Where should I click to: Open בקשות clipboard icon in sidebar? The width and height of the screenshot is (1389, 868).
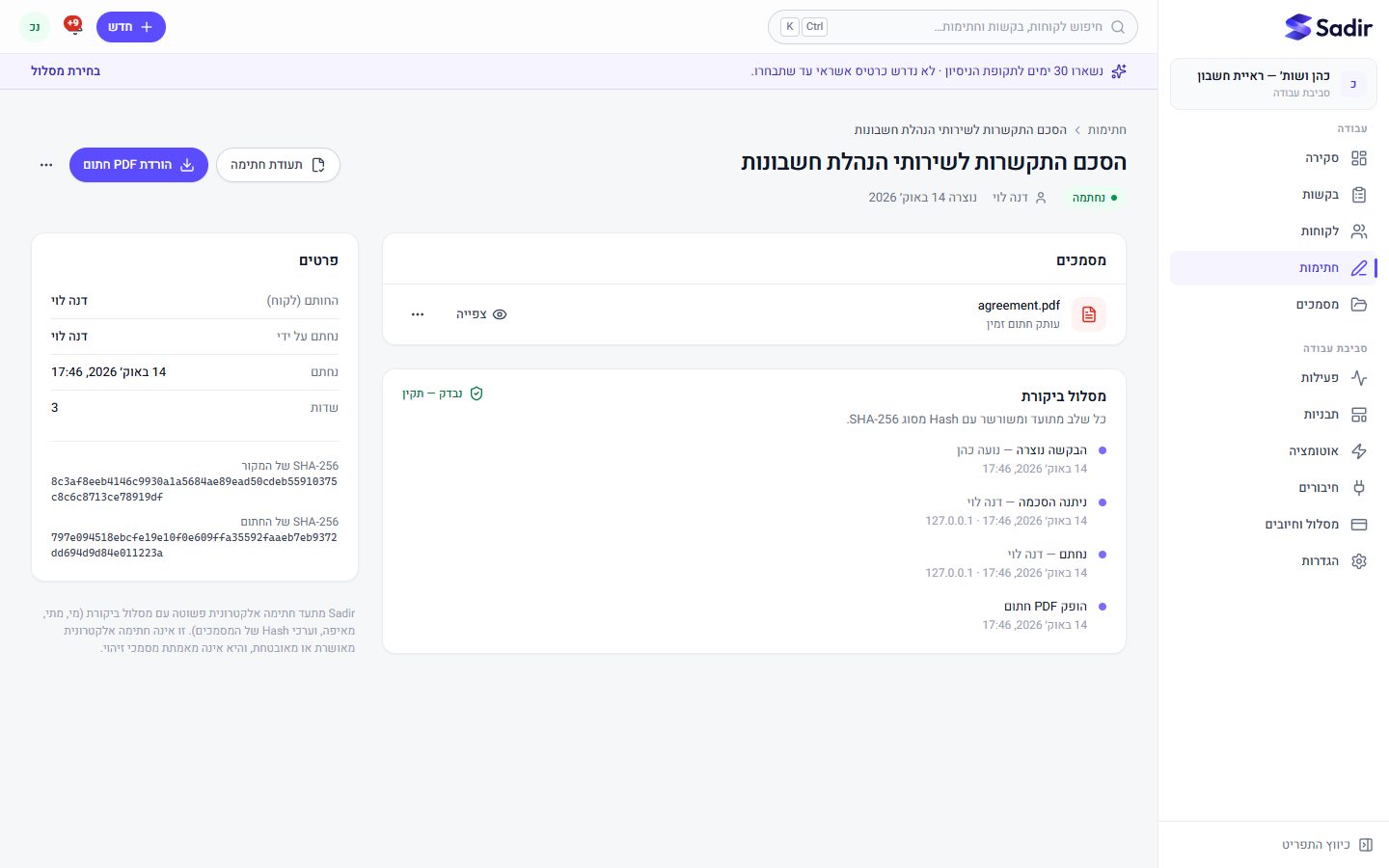click(x=1359, y=195)
